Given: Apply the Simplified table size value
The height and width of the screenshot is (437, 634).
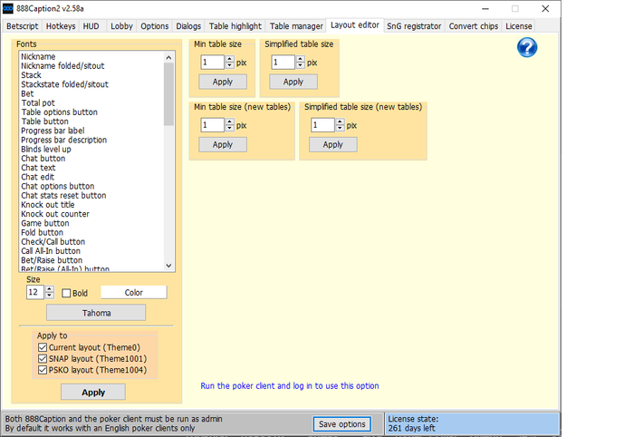Looking at the screenshot, I should coord(293,82).
